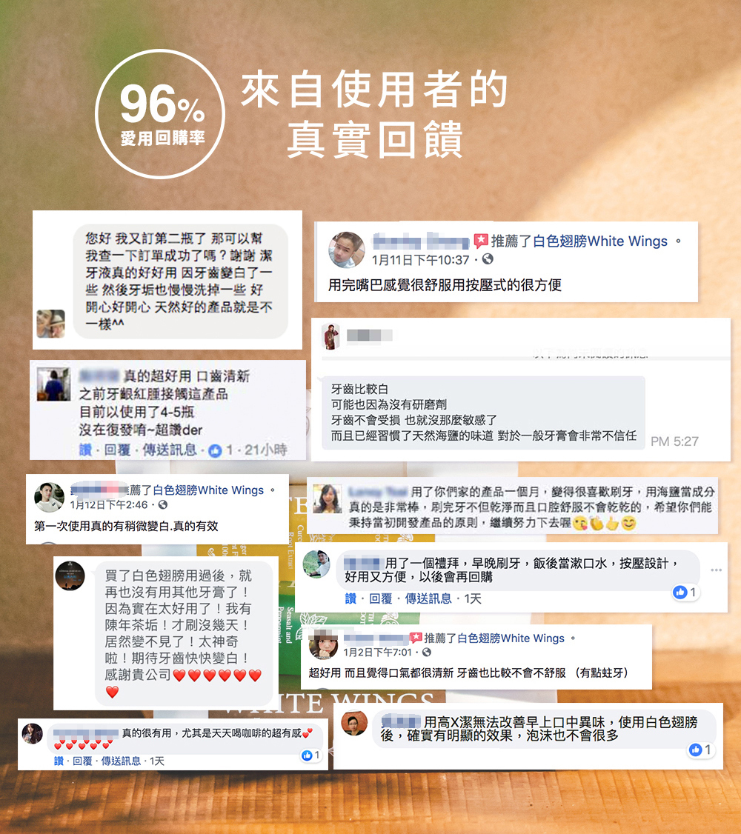Click 傳送訊息 under the 早晚刷牙 comment
741x834 pixels.
tap(428, 599)
